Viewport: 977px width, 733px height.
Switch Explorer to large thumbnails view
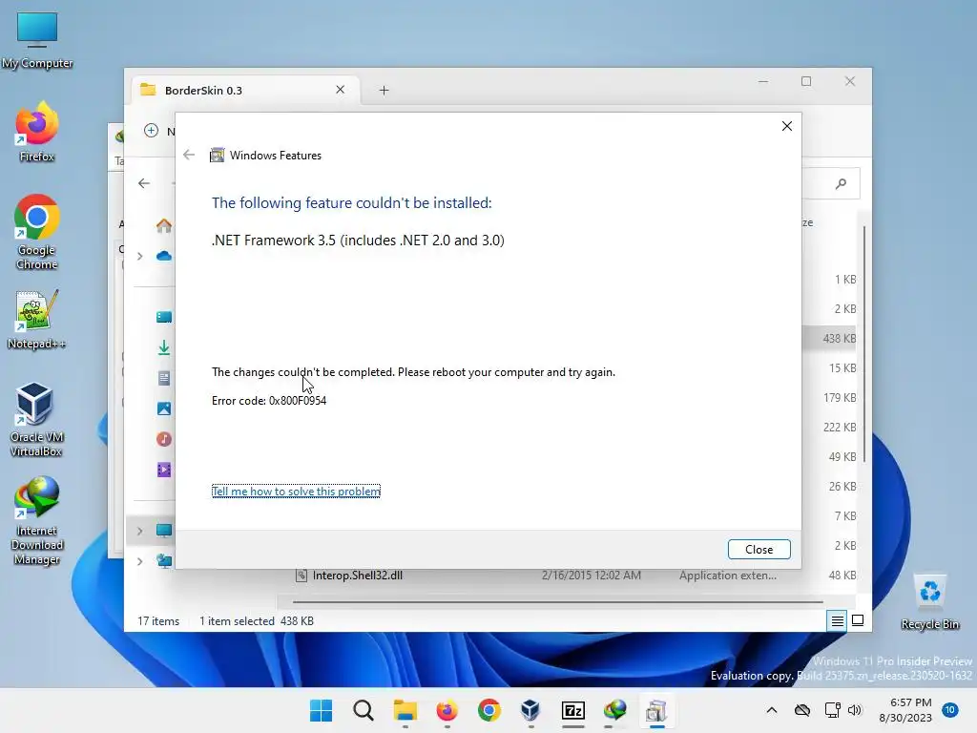(x=858, y=620)
